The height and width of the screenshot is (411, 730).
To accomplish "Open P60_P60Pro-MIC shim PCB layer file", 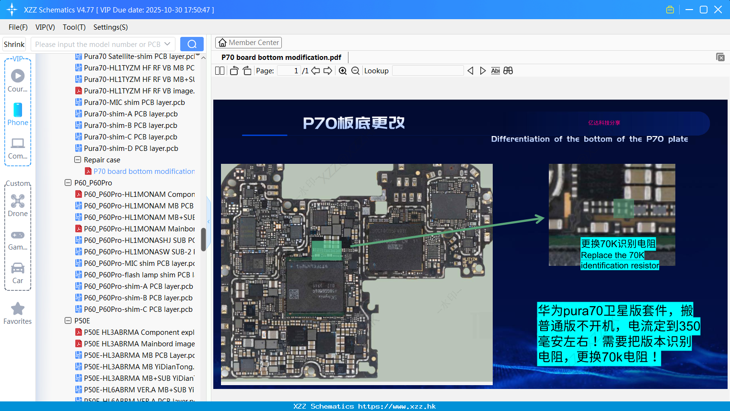I will point(135,263).
